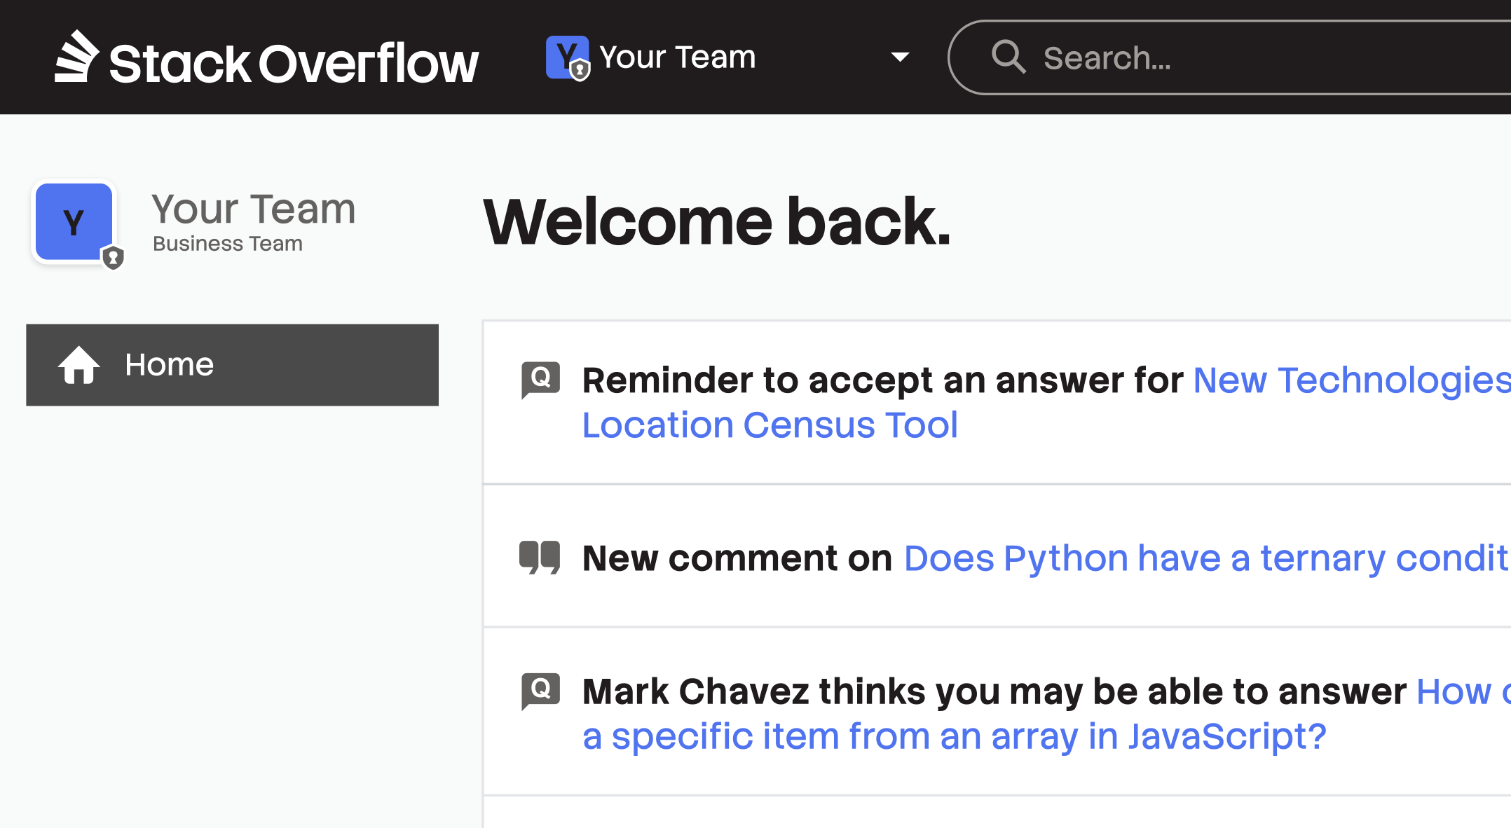Click the magnifying glass search icon
Screen dimensions: 1511x828
pyautogui.click(x=1009, y=57)
